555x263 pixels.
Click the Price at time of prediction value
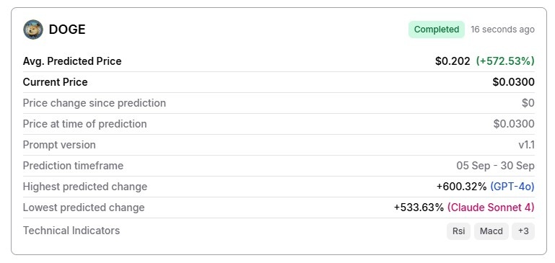pos(514,124)
